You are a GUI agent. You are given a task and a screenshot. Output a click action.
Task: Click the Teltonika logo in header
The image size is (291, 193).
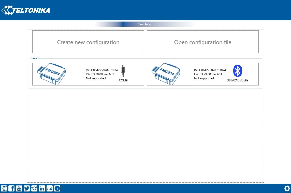coord(25,10)
